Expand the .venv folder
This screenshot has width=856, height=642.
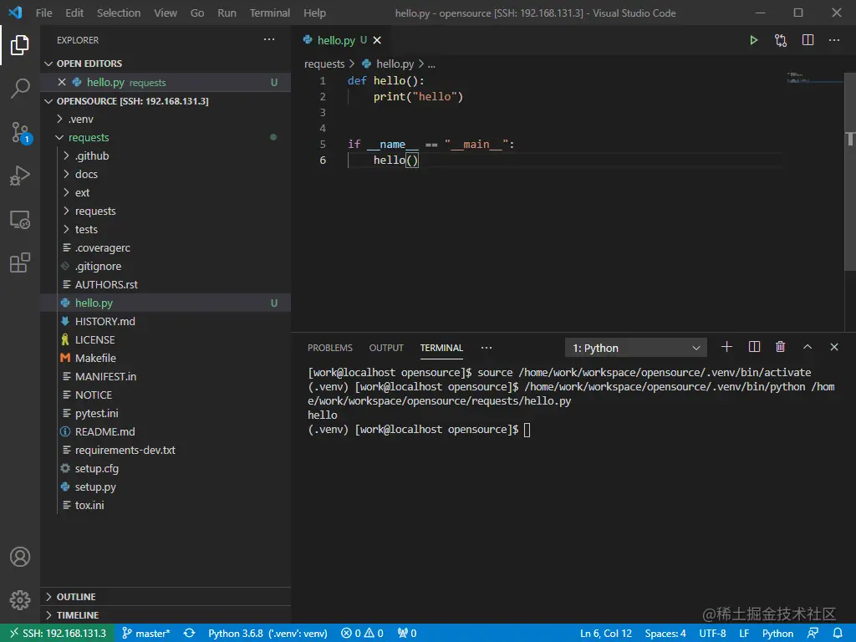point(166,119)
